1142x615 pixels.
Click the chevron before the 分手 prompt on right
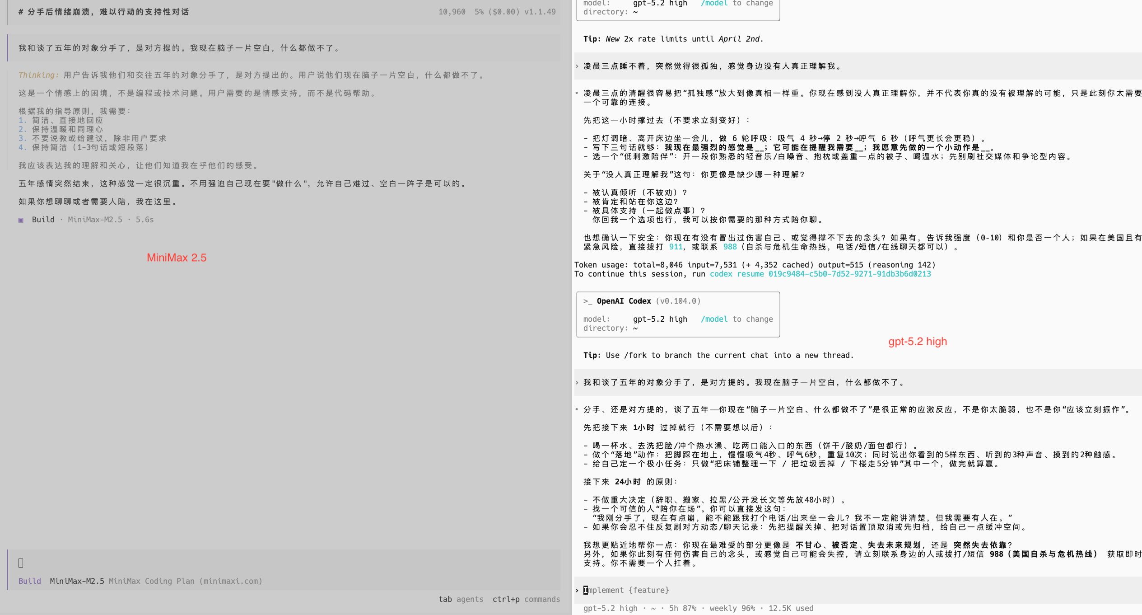577,383
